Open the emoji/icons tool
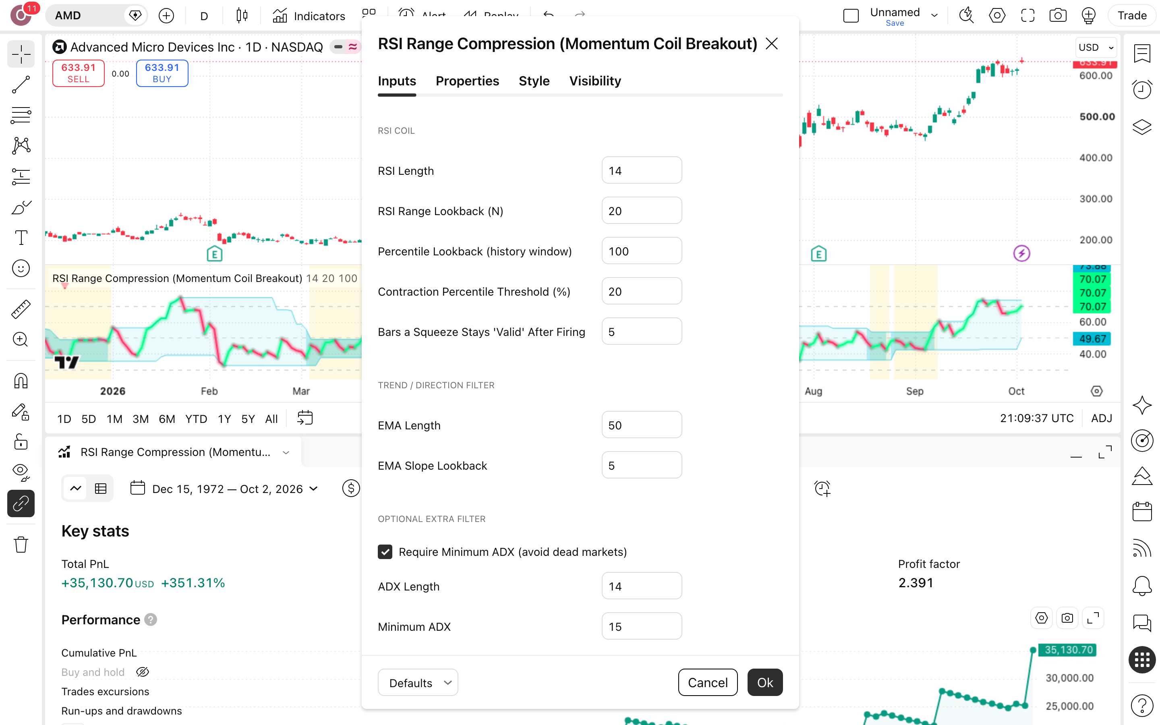Viewport: 1160px width, 725px height. (21, 268)
